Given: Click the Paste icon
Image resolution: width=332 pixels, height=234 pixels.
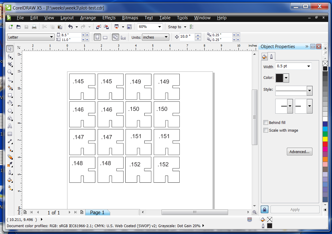Looking at the screenshot, I should click(60, 27).
